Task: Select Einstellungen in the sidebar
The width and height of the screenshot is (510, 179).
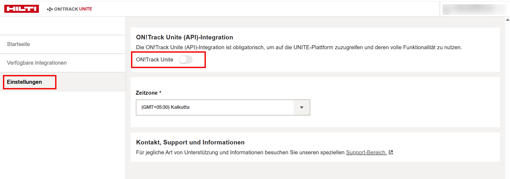Action: [x=25, y=82]
